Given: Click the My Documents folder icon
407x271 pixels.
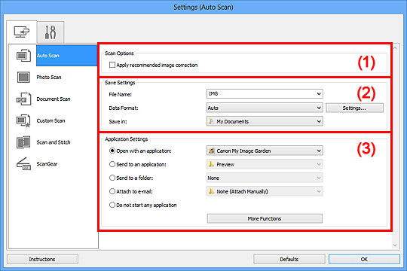Looking at the screenshot, I should tap(212, 121).
